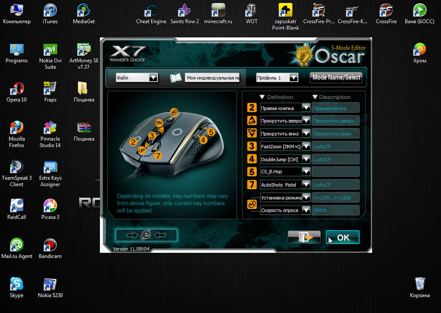The image size is (441, 313).
Task: Click the Моя индивидуальная profile name field
Action: click(x=213, y=78)
